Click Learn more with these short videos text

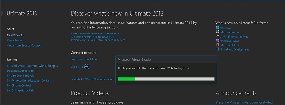[x=97, y=102]
